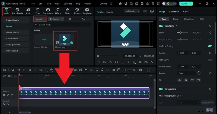Viewport: 217px width, 114px height.
Task: Click the undo icon
Action: (x=19, y=70)
